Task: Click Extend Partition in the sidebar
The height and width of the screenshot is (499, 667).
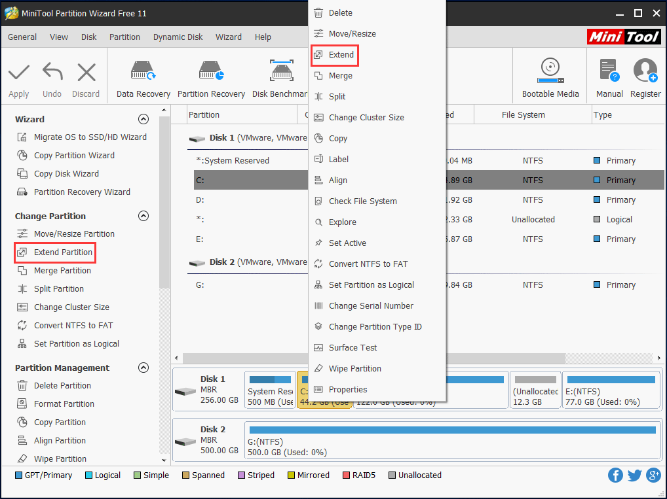Action: 63,252
